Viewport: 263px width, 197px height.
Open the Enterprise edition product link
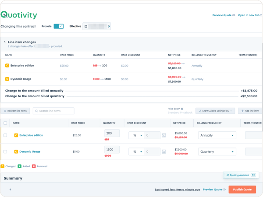(x=31, y=135)
